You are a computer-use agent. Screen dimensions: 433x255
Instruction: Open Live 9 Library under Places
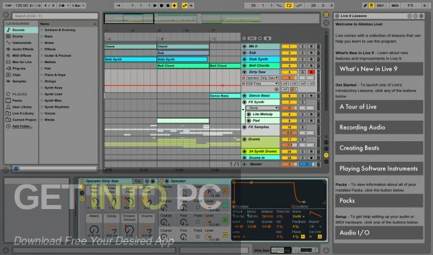tap(21, 113)
